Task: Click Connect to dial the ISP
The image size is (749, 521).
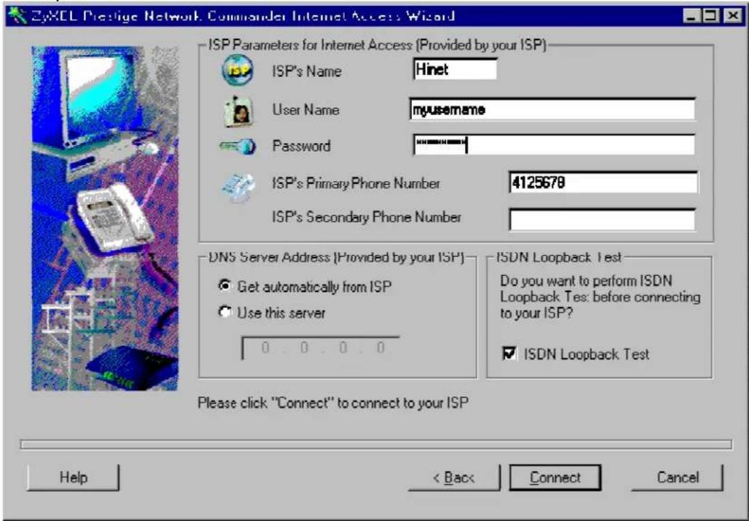Action: tap(555, 477)
